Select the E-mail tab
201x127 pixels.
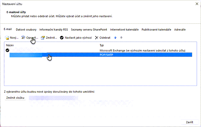[8, 29]
